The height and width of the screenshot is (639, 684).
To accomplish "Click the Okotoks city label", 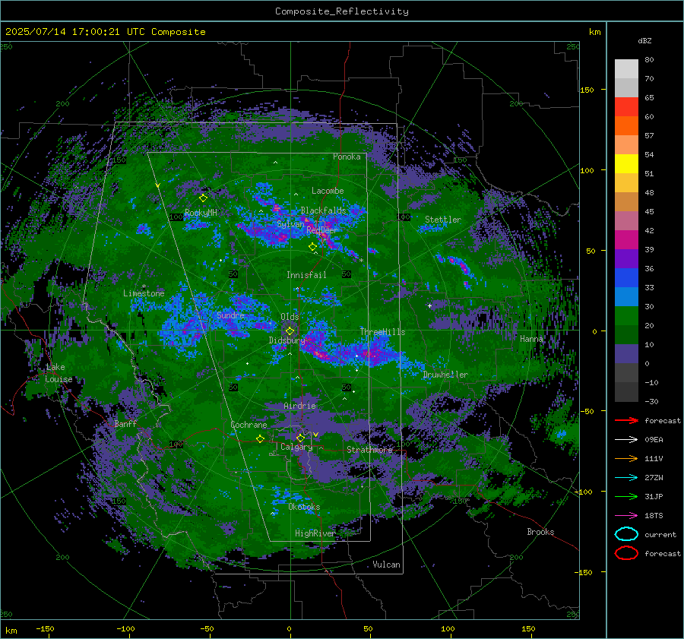I will tap(304, 507).
